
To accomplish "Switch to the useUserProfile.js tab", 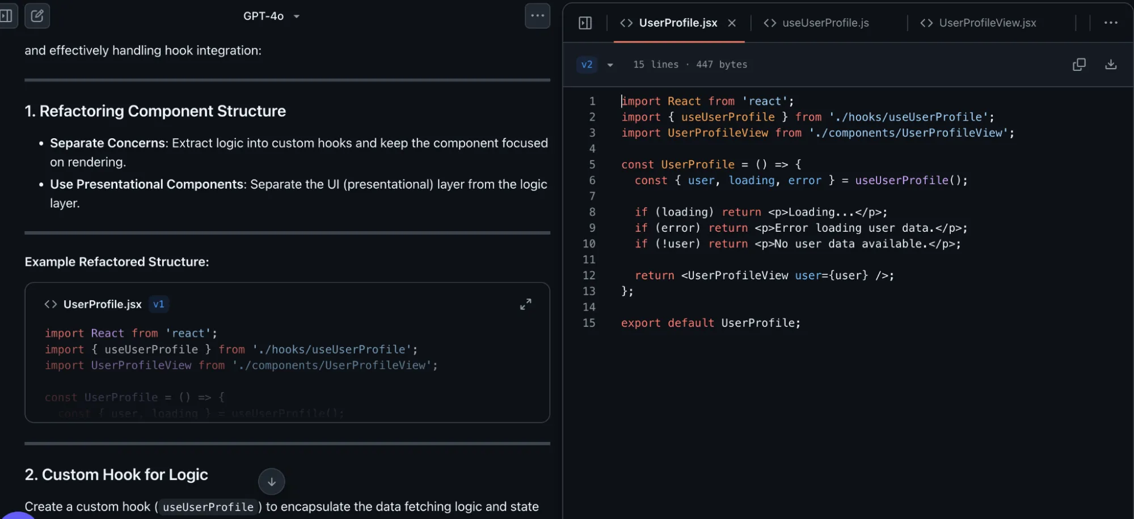I will [825, 23].
